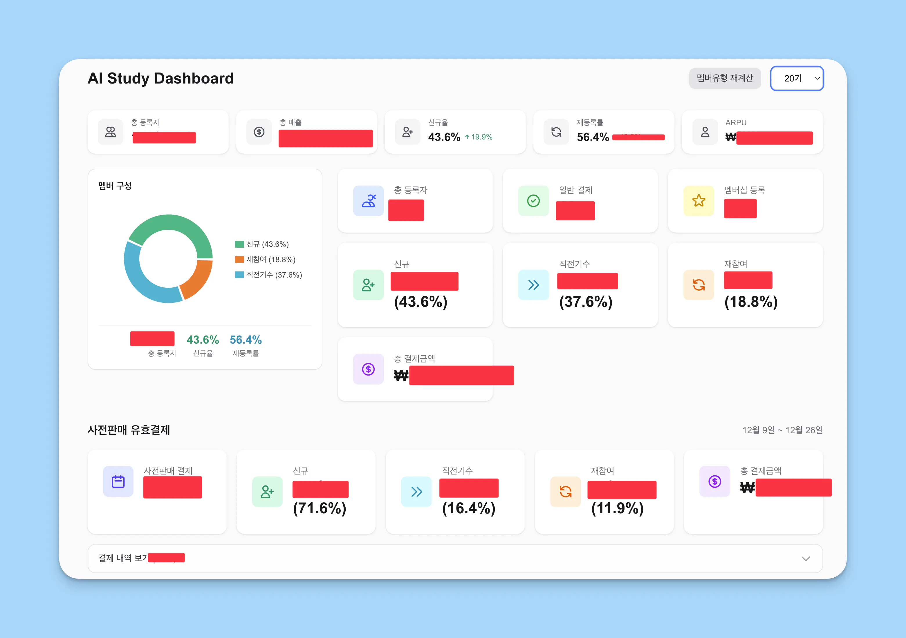Click the AI Study Dashboard title
Image resolution: width=906 pixels, height=638 pixels.
point(160,79)
